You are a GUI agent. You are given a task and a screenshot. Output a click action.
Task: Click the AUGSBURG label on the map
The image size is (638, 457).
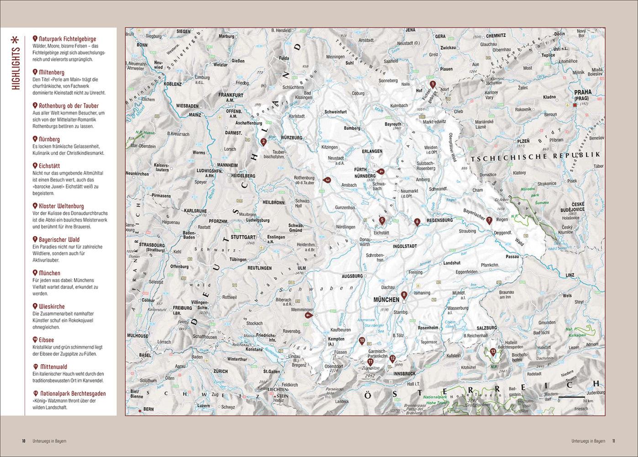(352, 276)
